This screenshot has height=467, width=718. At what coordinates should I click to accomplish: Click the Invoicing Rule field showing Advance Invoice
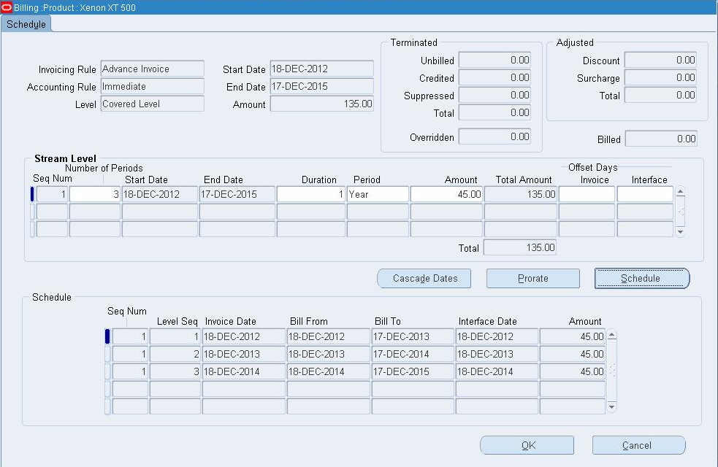(x=152, y=69)
